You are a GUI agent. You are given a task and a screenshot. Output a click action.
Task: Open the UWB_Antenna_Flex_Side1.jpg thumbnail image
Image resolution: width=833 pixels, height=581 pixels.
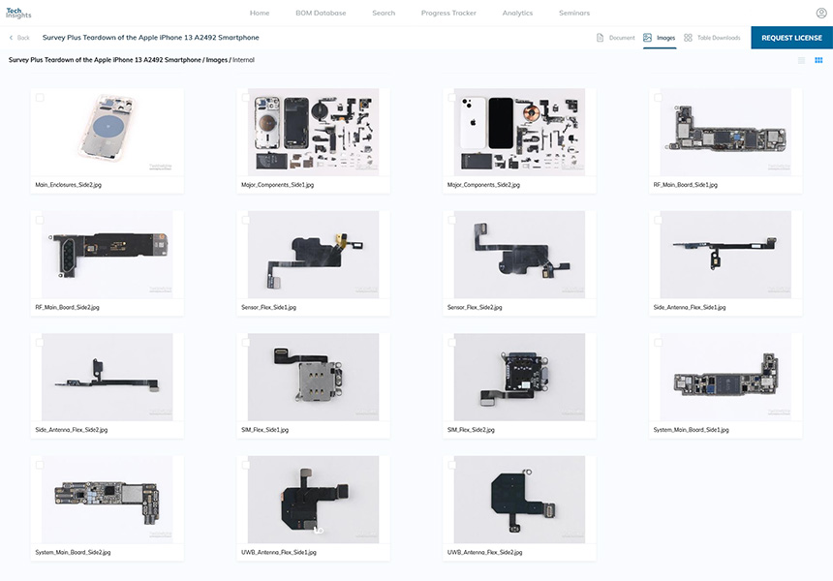[x=314, y=500]
